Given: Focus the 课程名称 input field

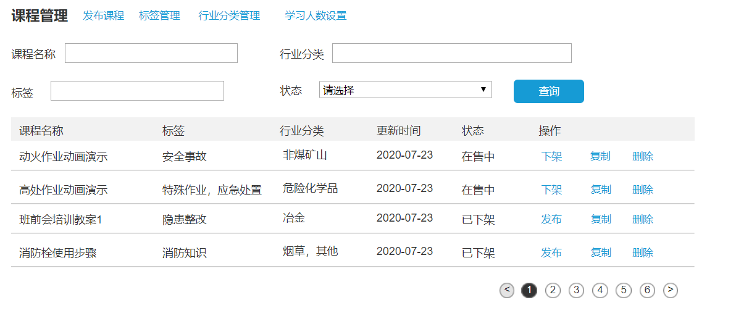Looking at the screenshot, I should (x=151, y=54).
